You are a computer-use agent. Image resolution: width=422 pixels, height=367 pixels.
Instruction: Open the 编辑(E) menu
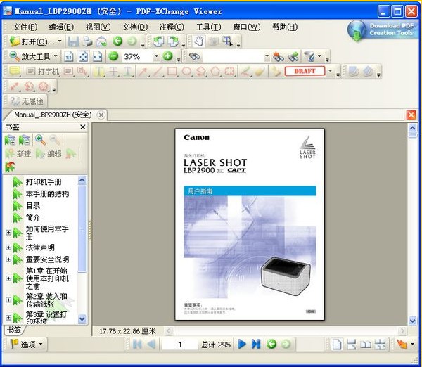coord(61,27)
